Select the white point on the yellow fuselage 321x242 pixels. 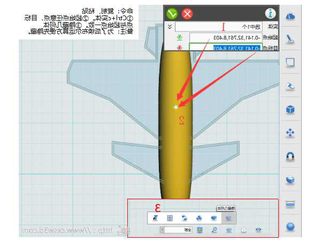tap(175, 107)
